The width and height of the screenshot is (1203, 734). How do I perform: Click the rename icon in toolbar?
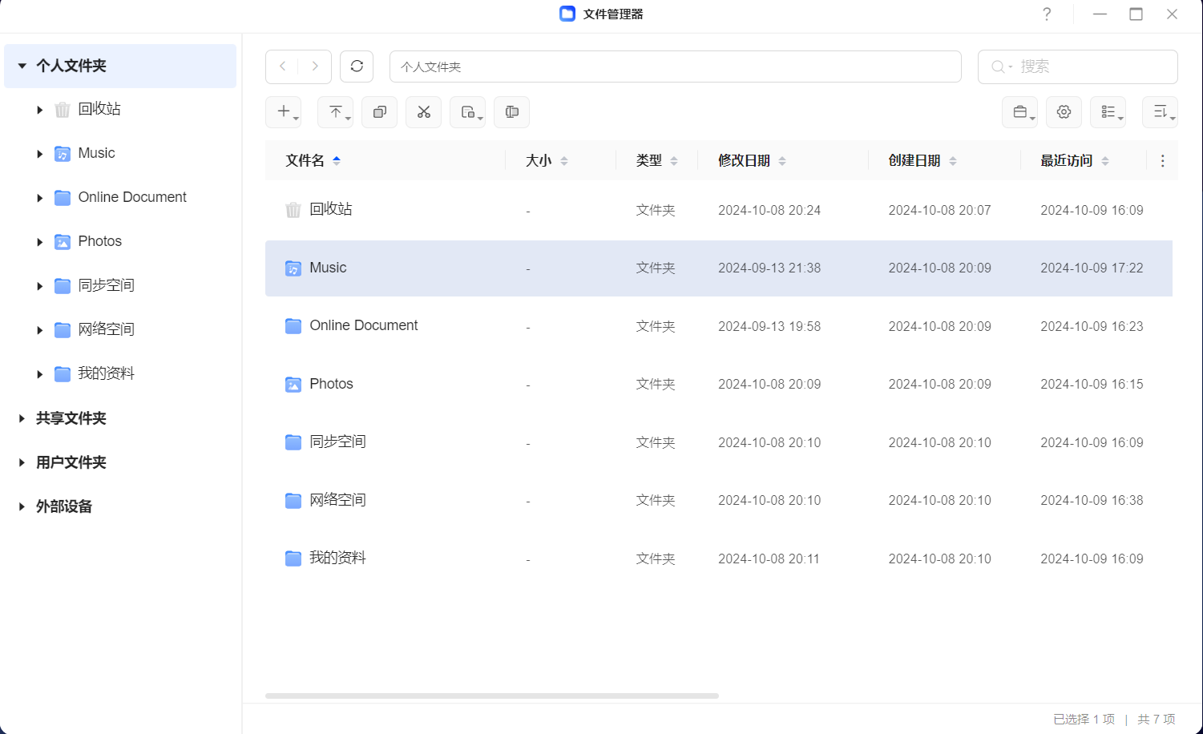[511, 112]
